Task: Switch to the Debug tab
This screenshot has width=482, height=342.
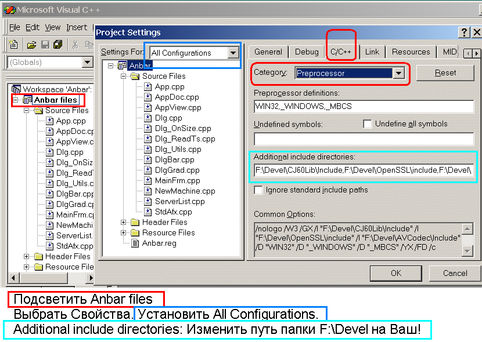Action: 307,52
